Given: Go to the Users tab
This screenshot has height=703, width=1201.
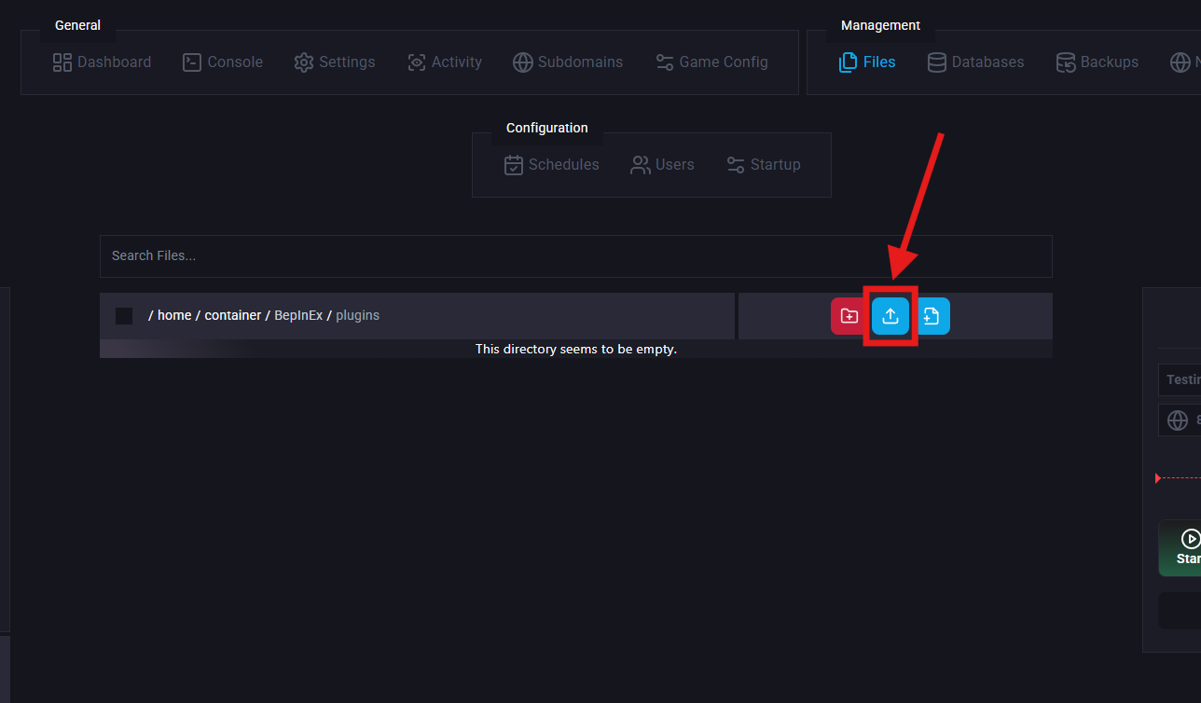Looking at the screenshot, I should [663, 165].
